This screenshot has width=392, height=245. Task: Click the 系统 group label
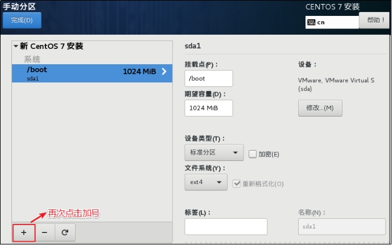(32, 59)
